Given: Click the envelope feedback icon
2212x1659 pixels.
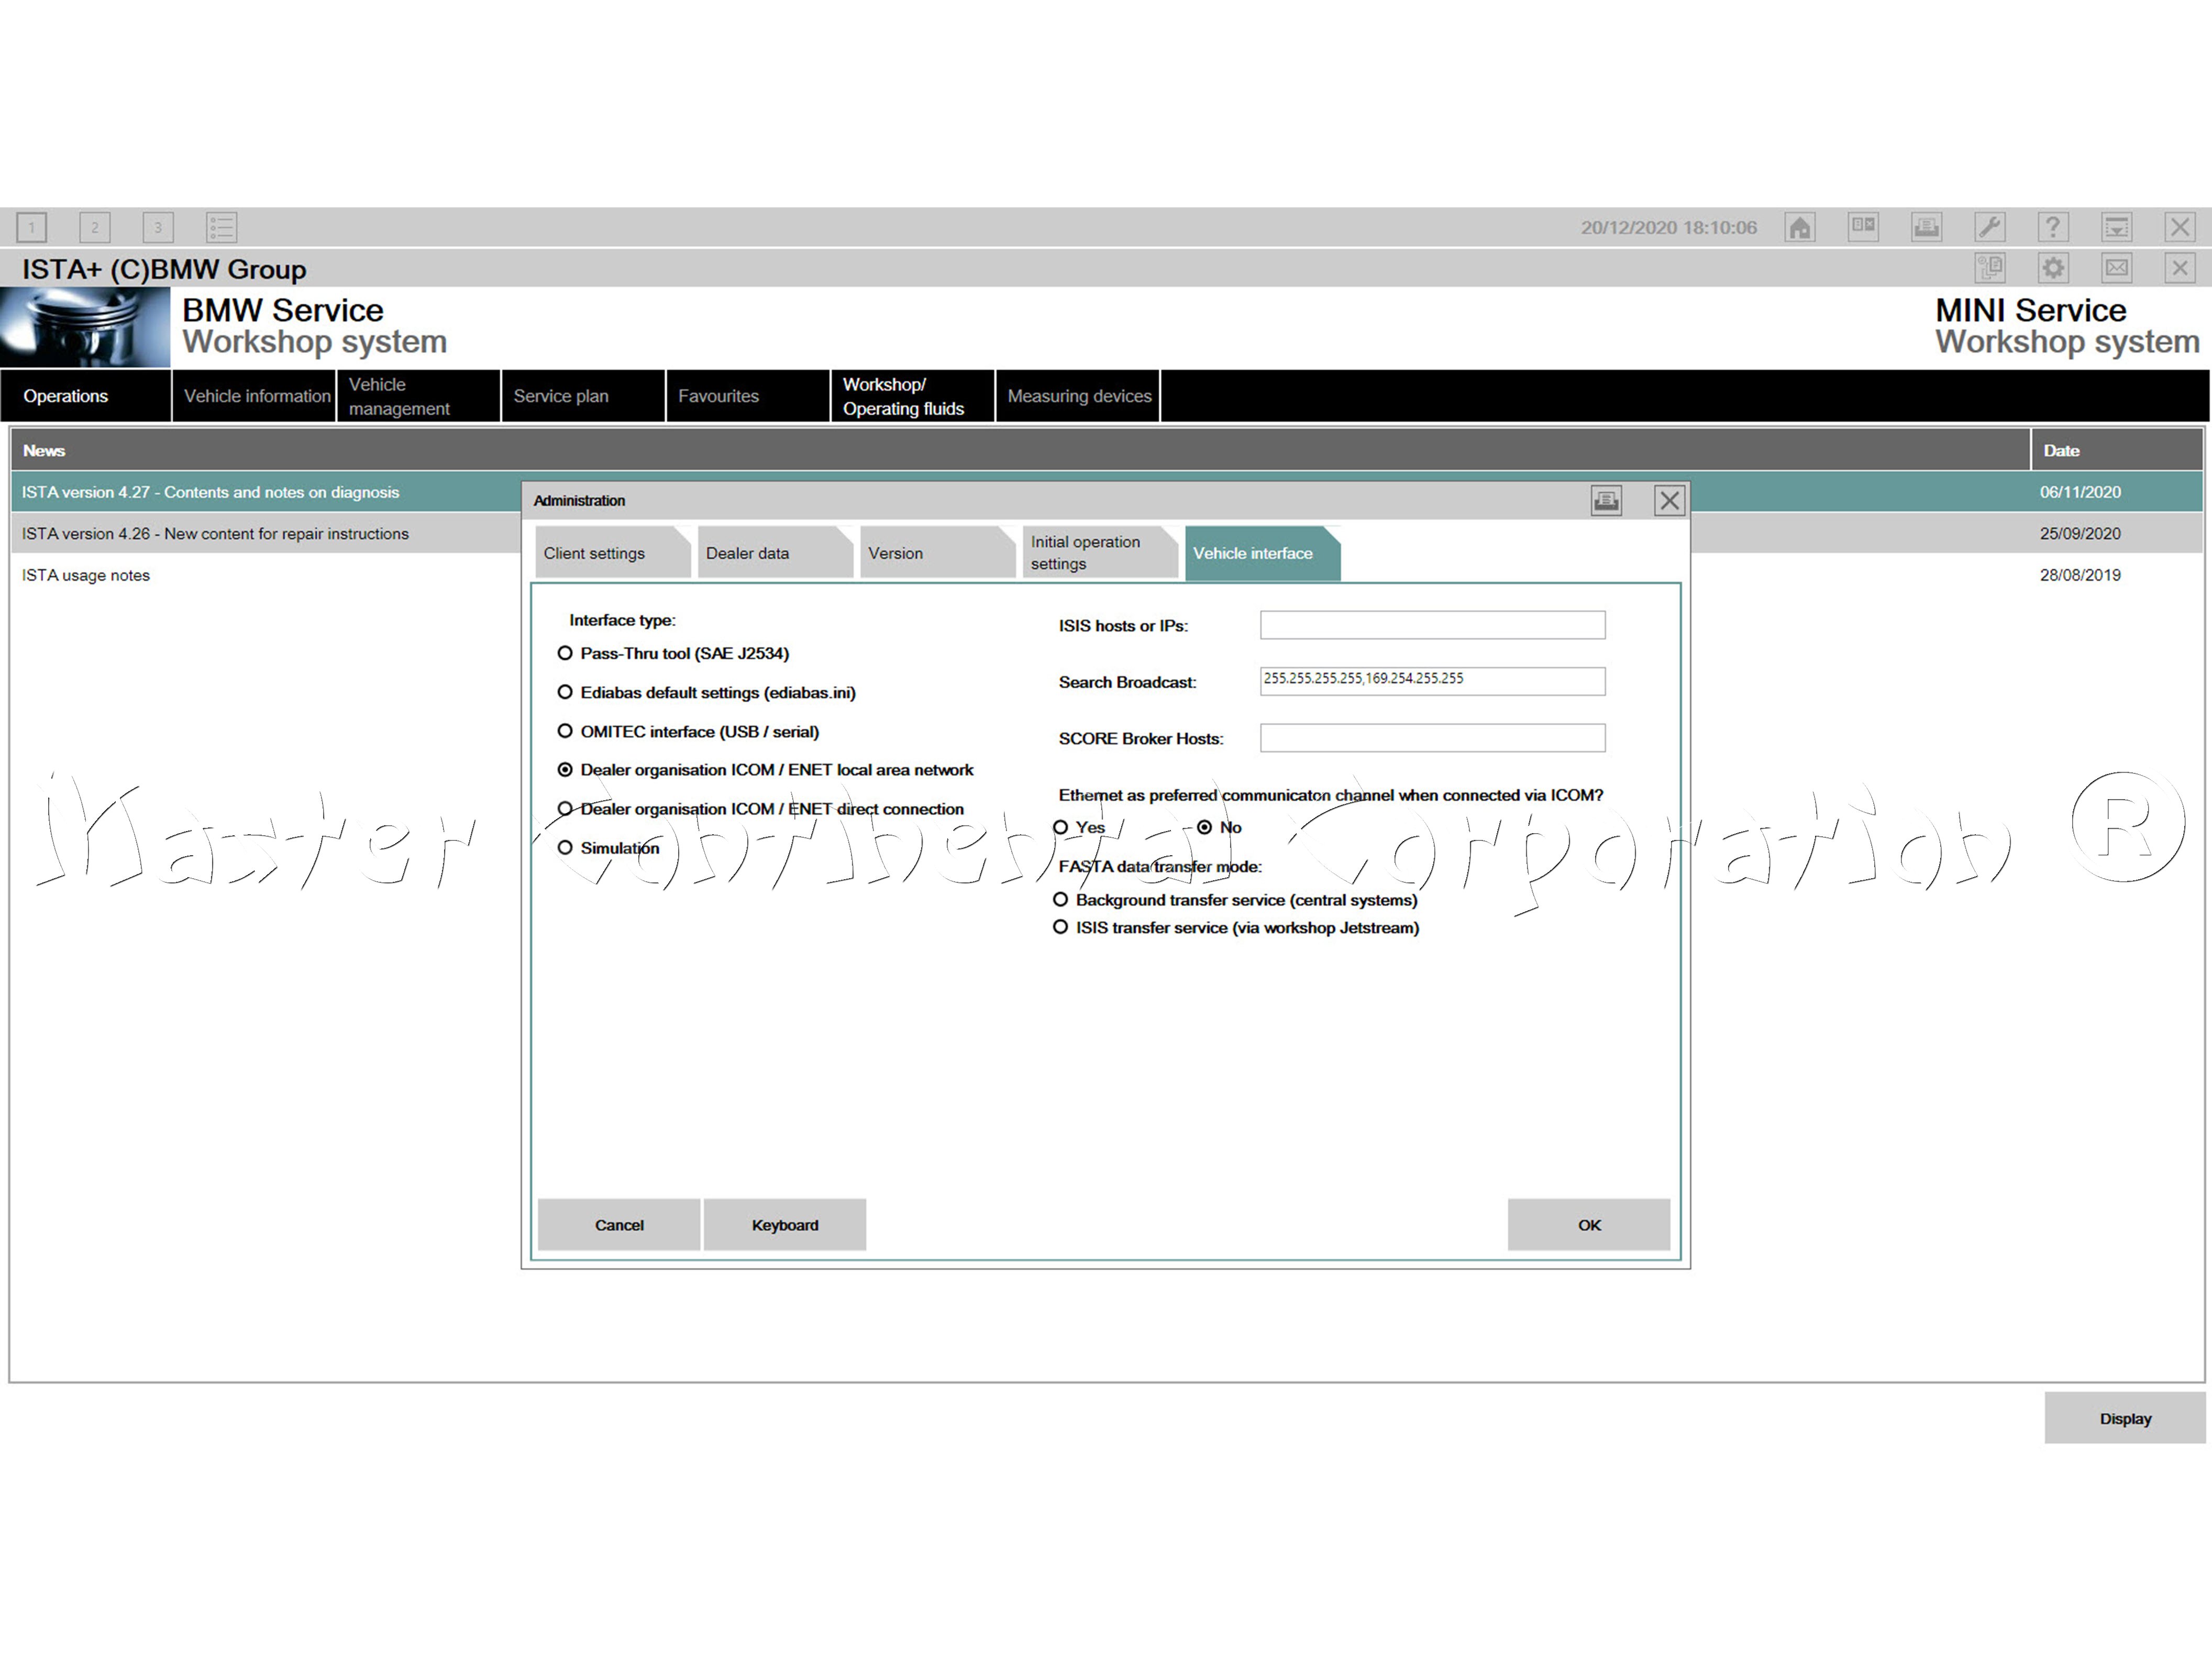Looking at the screenshot, I should click(x=2116, y=268).
